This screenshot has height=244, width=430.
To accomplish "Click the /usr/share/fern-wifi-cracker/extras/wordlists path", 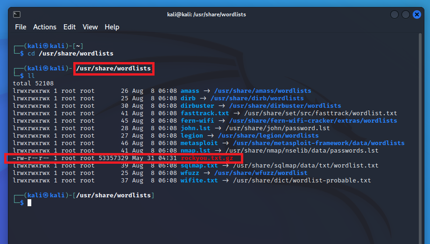I will point(313,121).
